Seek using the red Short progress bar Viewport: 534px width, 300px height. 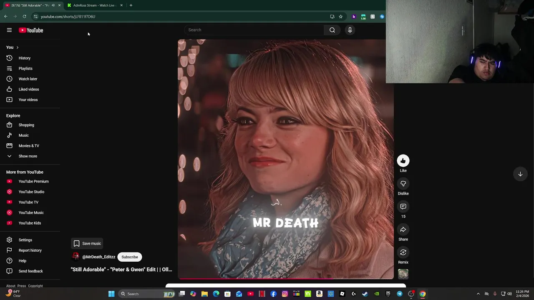(x=286, y=278)
